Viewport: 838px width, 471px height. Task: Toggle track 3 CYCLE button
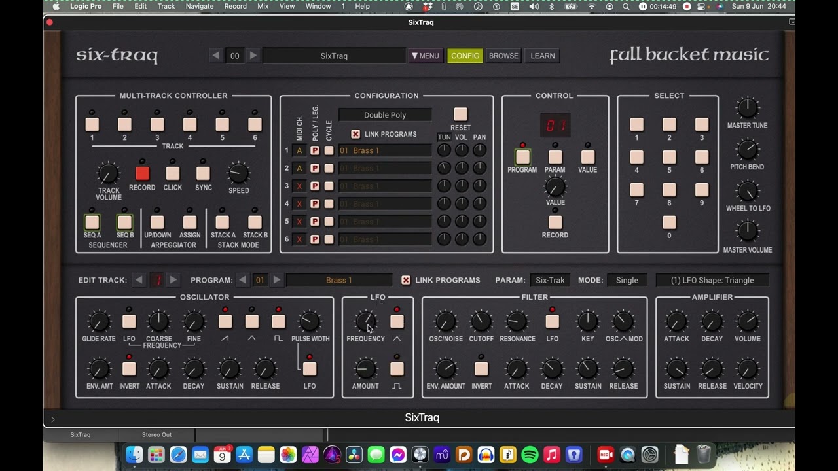329,186
